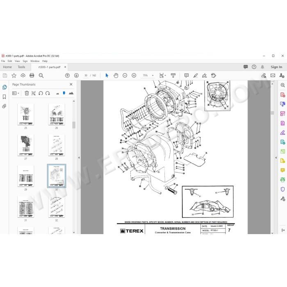Click the print pages icon in thumbnails toolbar
This screenshot has height=287, width=287.
click(34, 93)
